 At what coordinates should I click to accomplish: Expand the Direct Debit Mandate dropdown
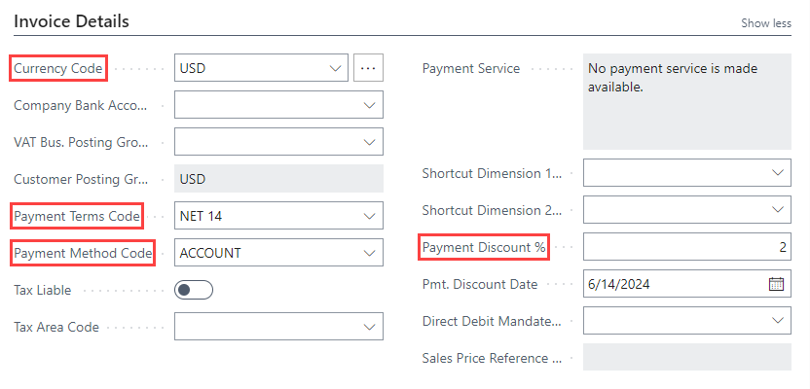tap(778, 320)
